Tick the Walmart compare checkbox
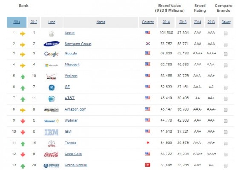 tap(226, 121)
